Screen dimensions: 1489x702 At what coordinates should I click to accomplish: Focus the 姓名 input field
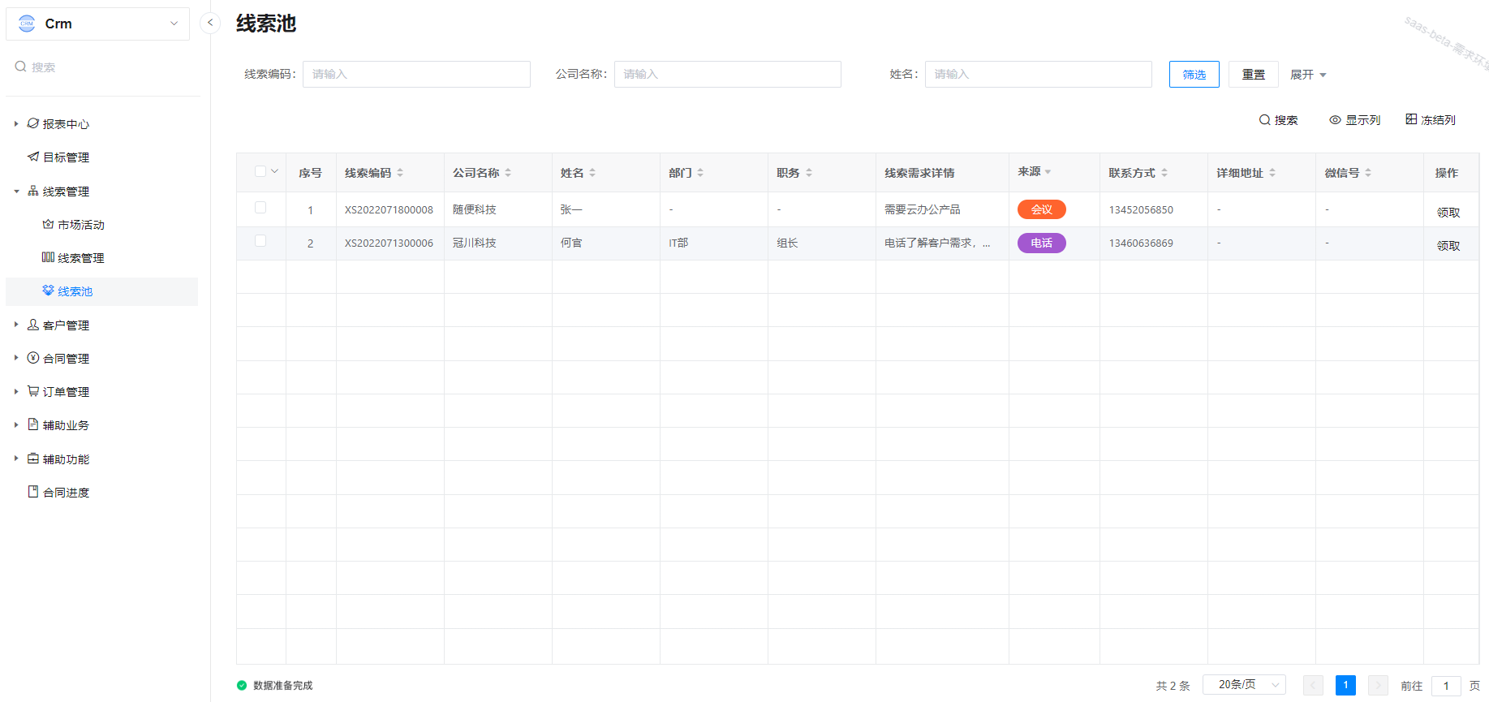[x=1038, y=74]
